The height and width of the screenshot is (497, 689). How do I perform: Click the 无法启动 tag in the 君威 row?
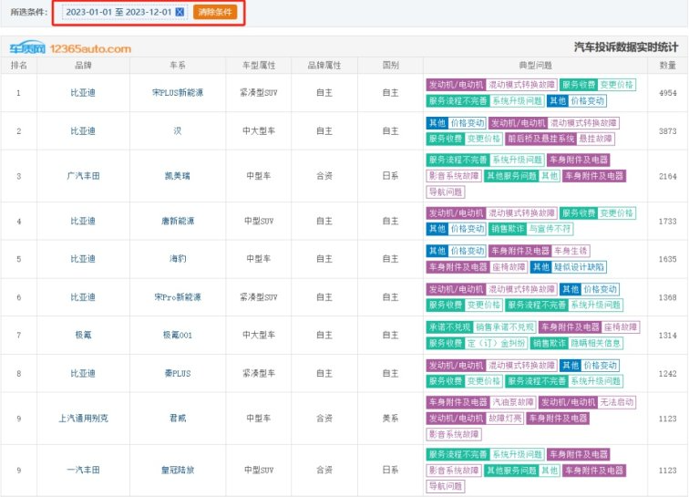coord(616,402)
